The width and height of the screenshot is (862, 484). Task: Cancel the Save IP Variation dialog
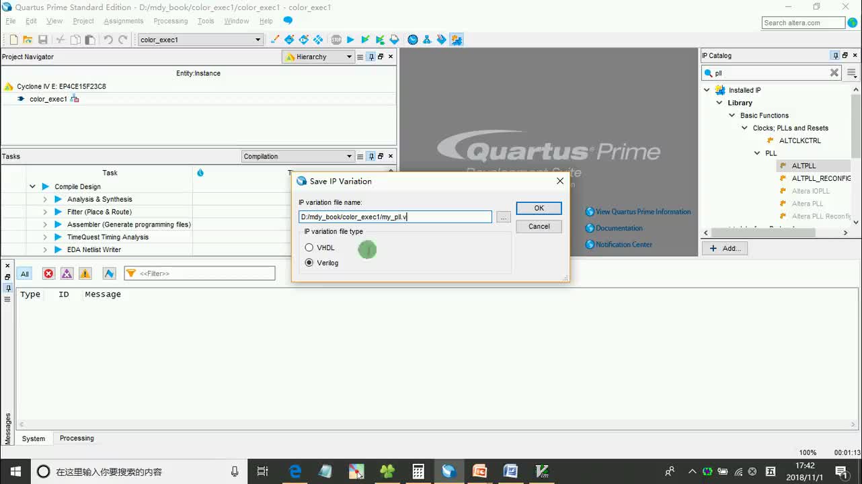click(539, 227)
